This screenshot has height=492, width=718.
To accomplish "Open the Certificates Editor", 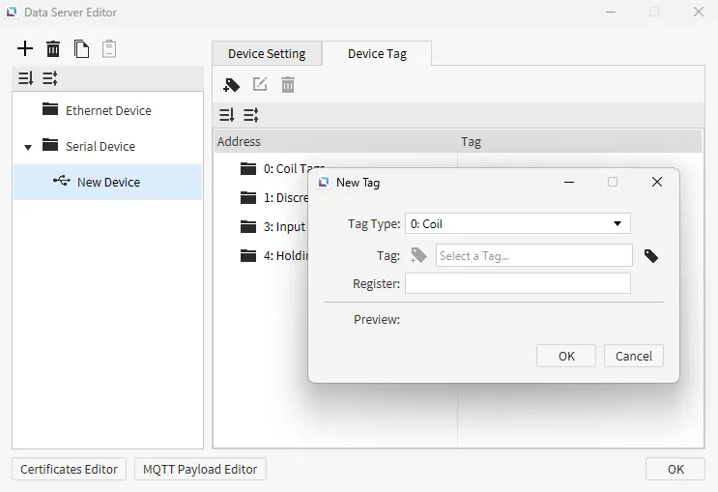I will pos(69,469).
